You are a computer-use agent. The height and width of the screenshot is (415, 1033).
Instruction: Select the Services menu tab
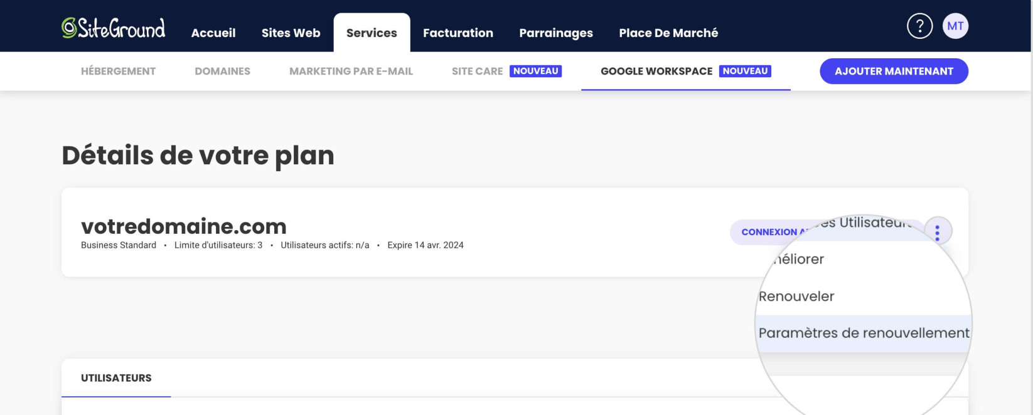(x=372, y=33)
